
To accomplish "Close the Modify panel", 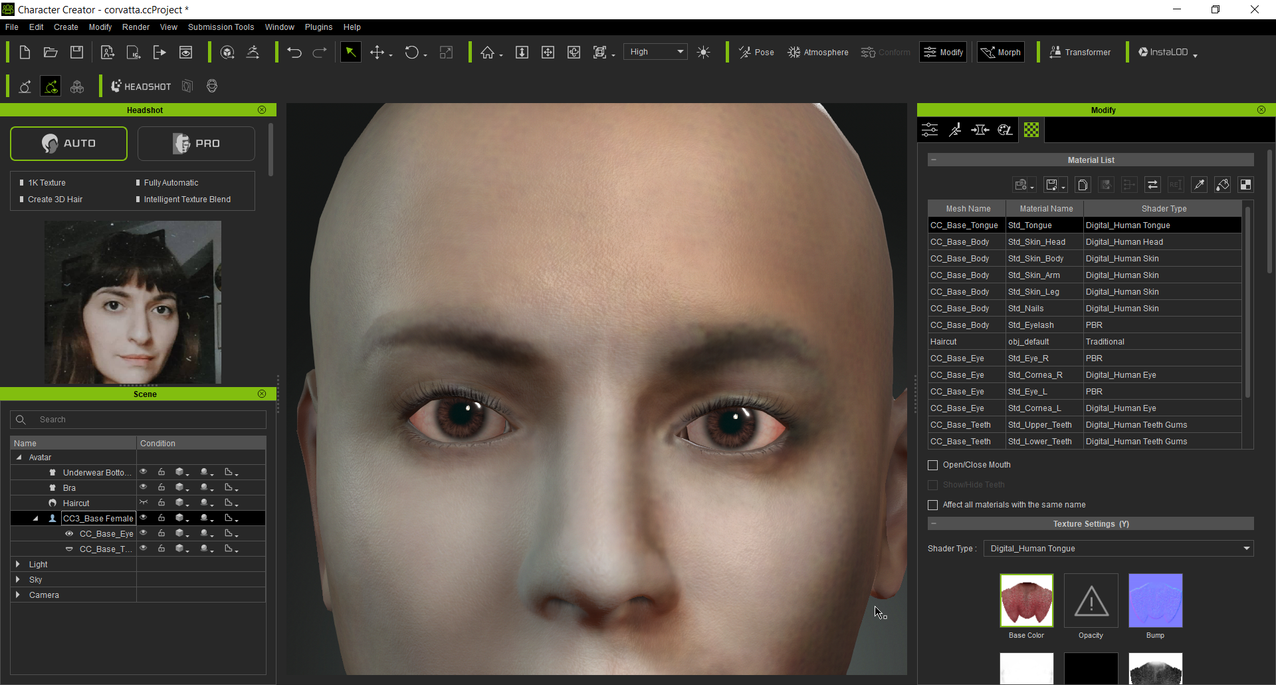I will pyautogui.click(x=1261, y=110).
